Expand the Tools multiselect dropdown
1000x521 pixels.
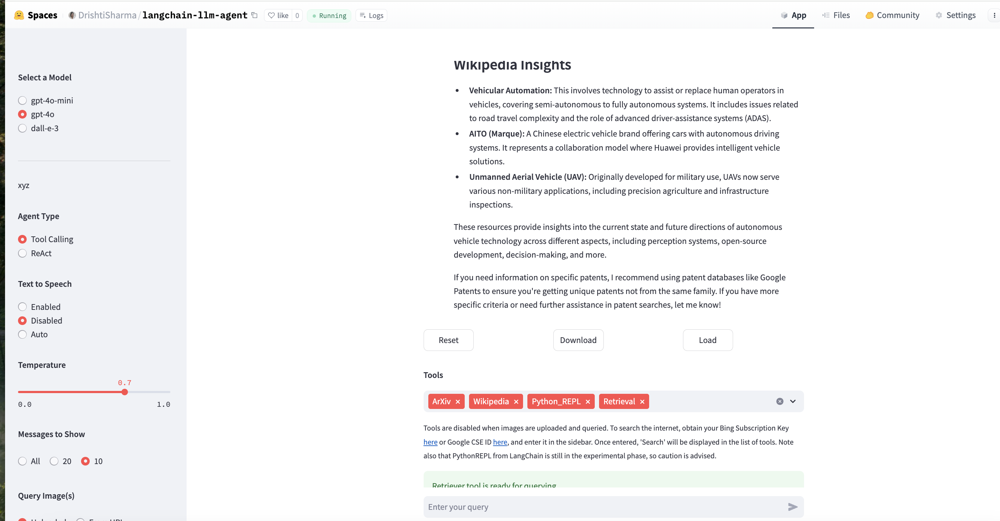793,401
